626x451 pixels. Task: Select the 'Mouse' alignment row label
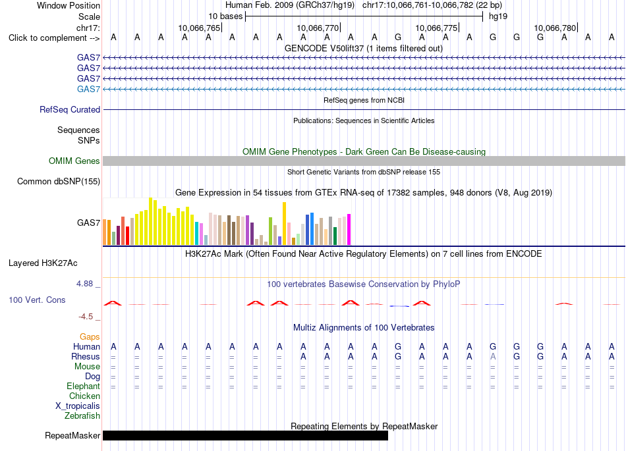88,367
